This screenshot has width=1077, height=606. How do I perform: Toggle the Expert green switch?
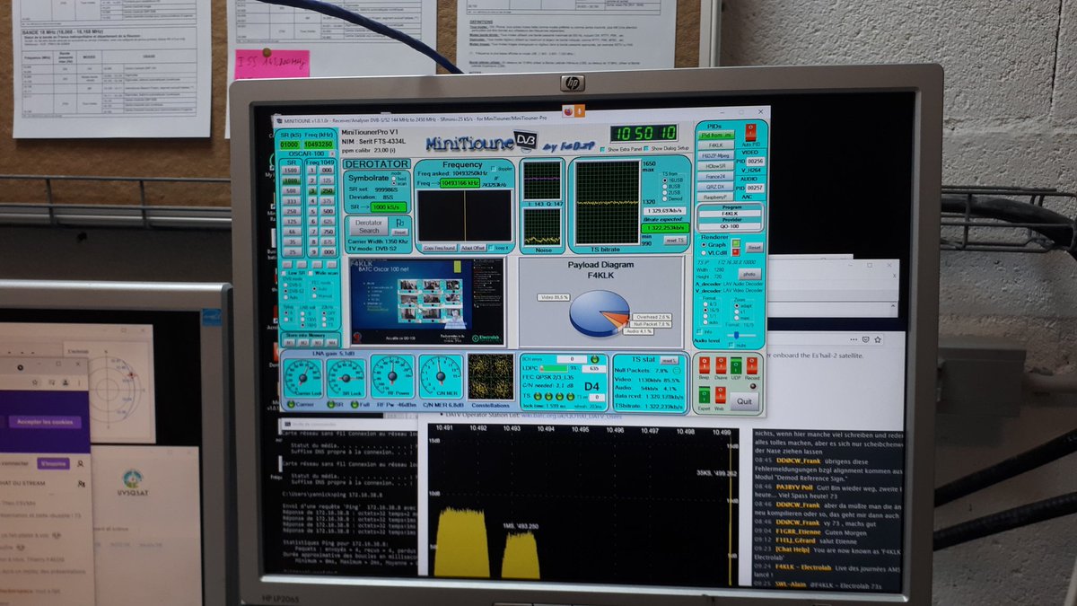pos(704,396)
